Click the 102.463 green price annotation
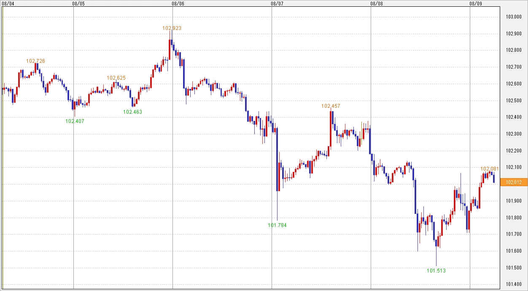 point(132,112)
